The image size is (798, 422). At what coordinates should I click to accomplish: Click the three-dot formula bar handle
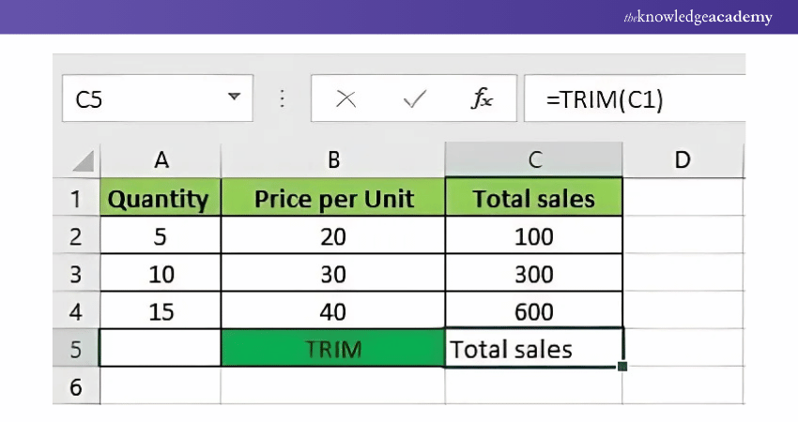283,99
